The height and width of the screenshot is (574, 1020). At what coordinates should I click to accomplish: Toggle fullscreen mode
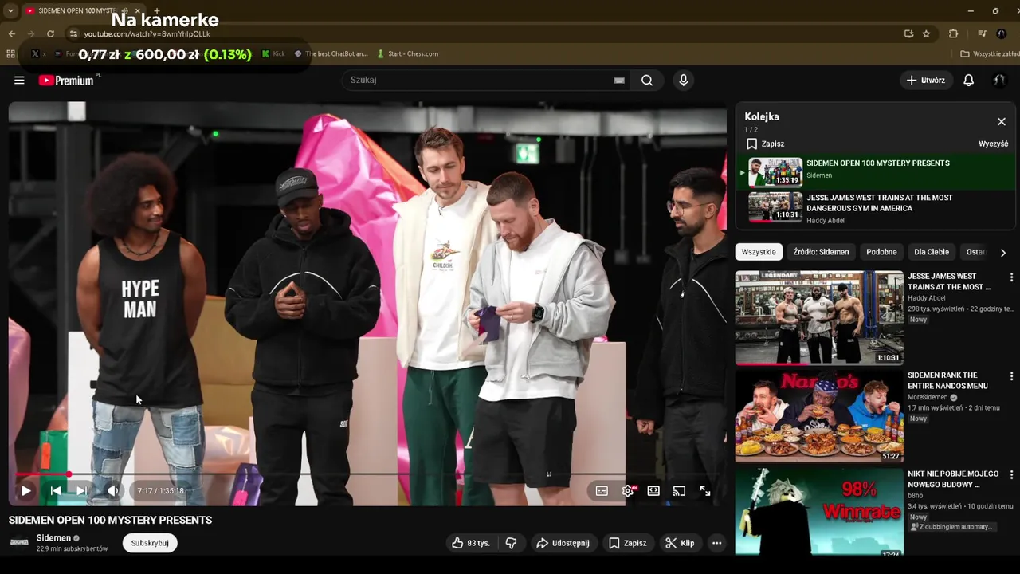(x=705, y=491)
